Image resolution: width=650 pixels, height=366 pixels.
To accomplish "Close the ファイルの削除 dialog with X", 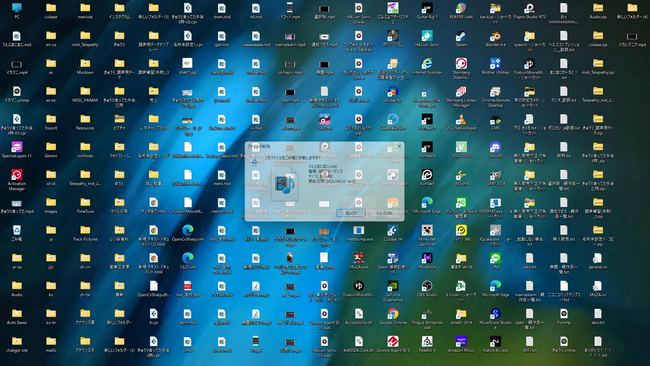I will click(399, 146).
